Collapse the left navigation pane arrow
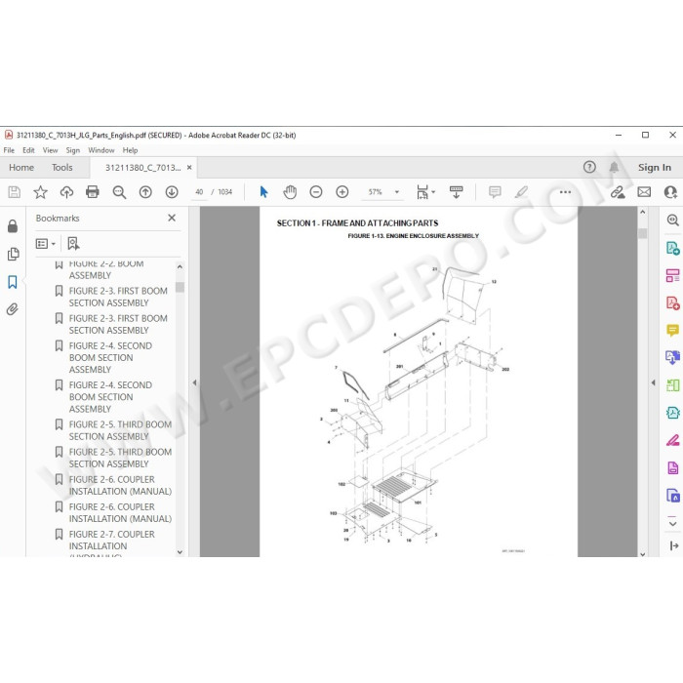Screen dimensions: 683x683 (x=195, y=382)
